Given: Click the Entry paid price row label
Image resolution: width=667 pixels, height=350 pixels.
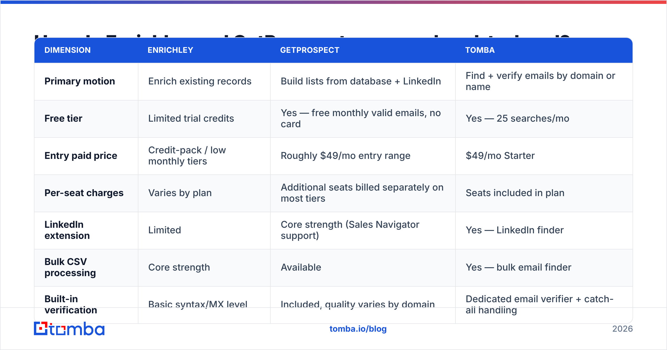Looking at the screenshot, I should click(81, 156).
